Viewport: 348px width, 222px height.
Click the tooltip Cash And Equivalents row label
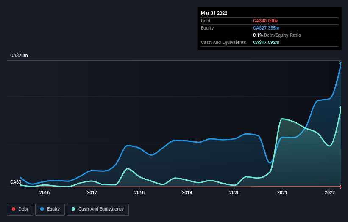[x=223, y=42]
